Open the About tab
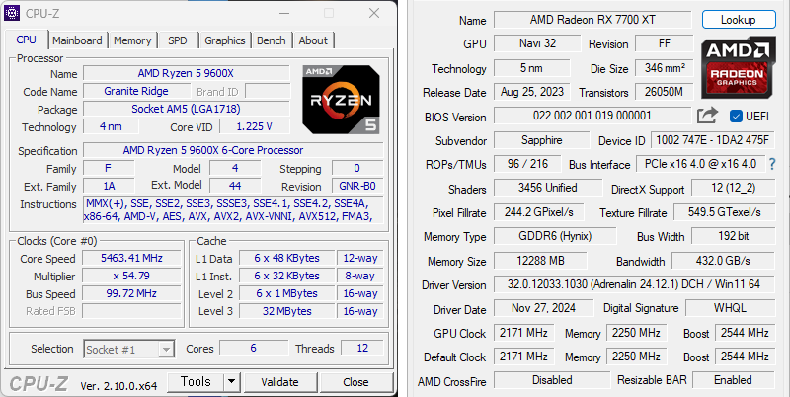The image size is (790, 397). pos(313,40)
